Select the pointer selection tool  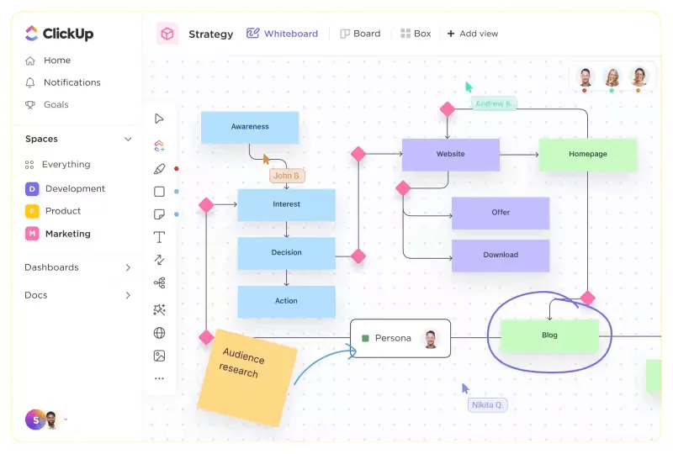(x=159, y=119)
